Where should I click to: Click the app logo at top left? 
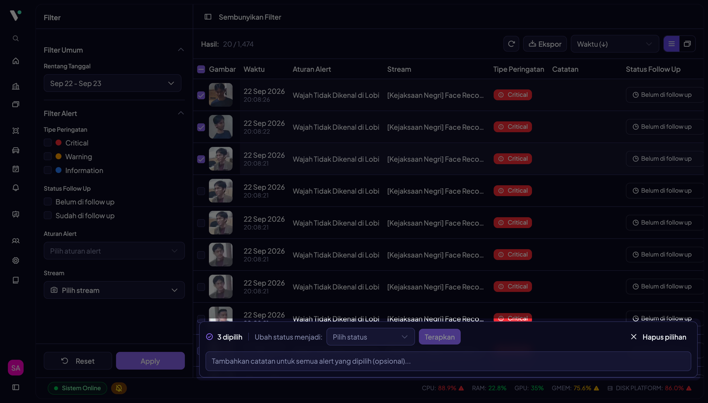click(x=16, y=16)
